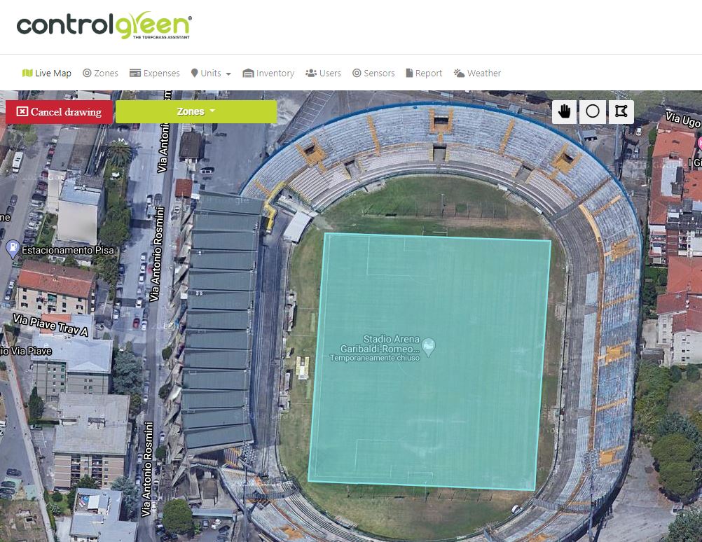This screenshot has width=702, height=542.
Task: Open the Weather page
Action: (477, 73)
